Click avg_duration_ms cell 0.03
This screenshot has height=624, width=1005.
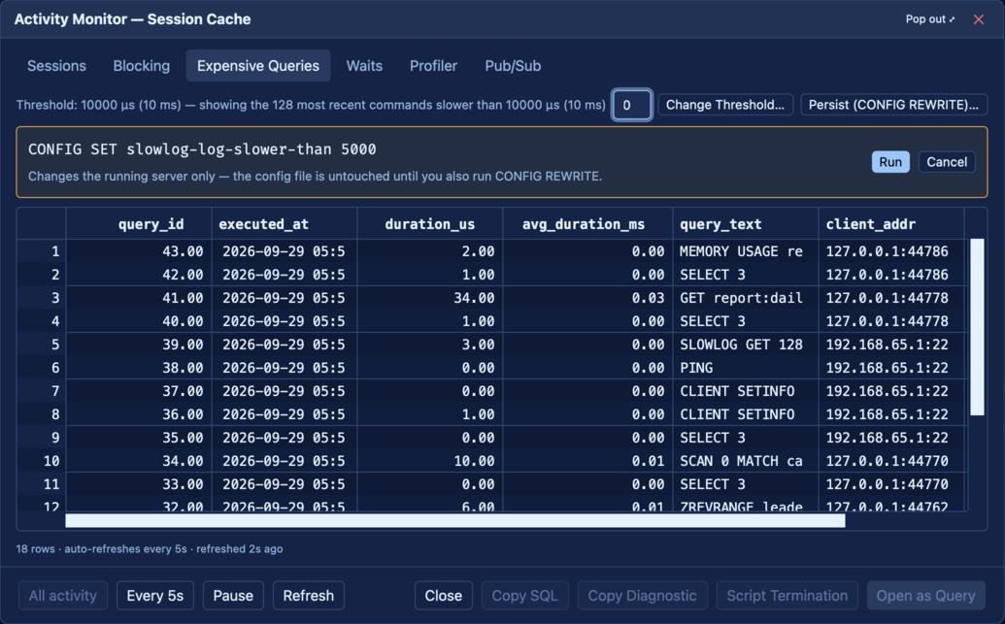587,298
